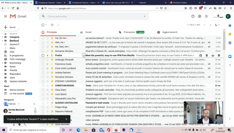Screen dimensions: 234x133
Task: Click the inbox vertical scrollbar
Action: click(x=224, y=41)
